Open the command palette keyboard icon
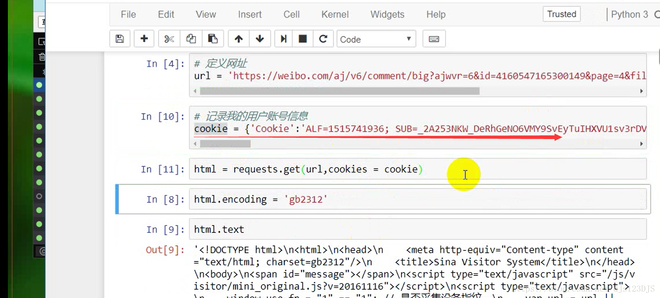 [434, 39]
